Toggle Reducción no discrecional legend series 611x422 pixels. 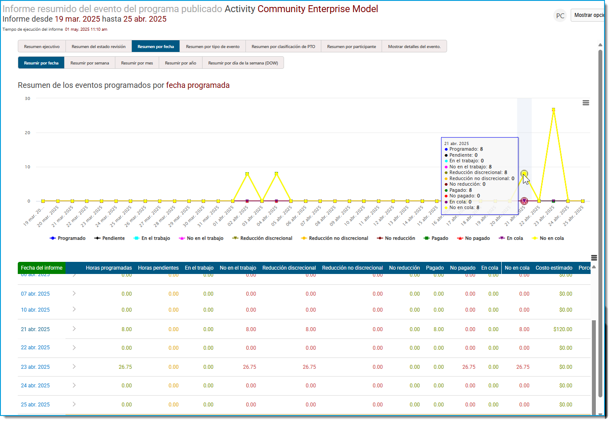pyautogui.click(x=334, y=238)
